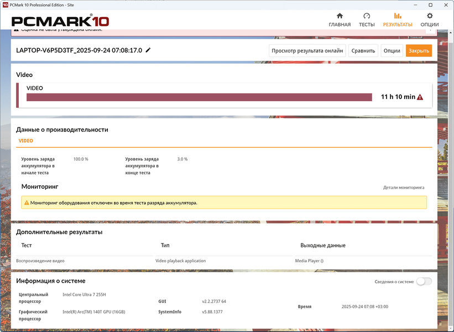454x332 pixels.
Task: Select the РЕЗУЛЬТАТЫ bar-chart icon
Action: coord(398,15)
